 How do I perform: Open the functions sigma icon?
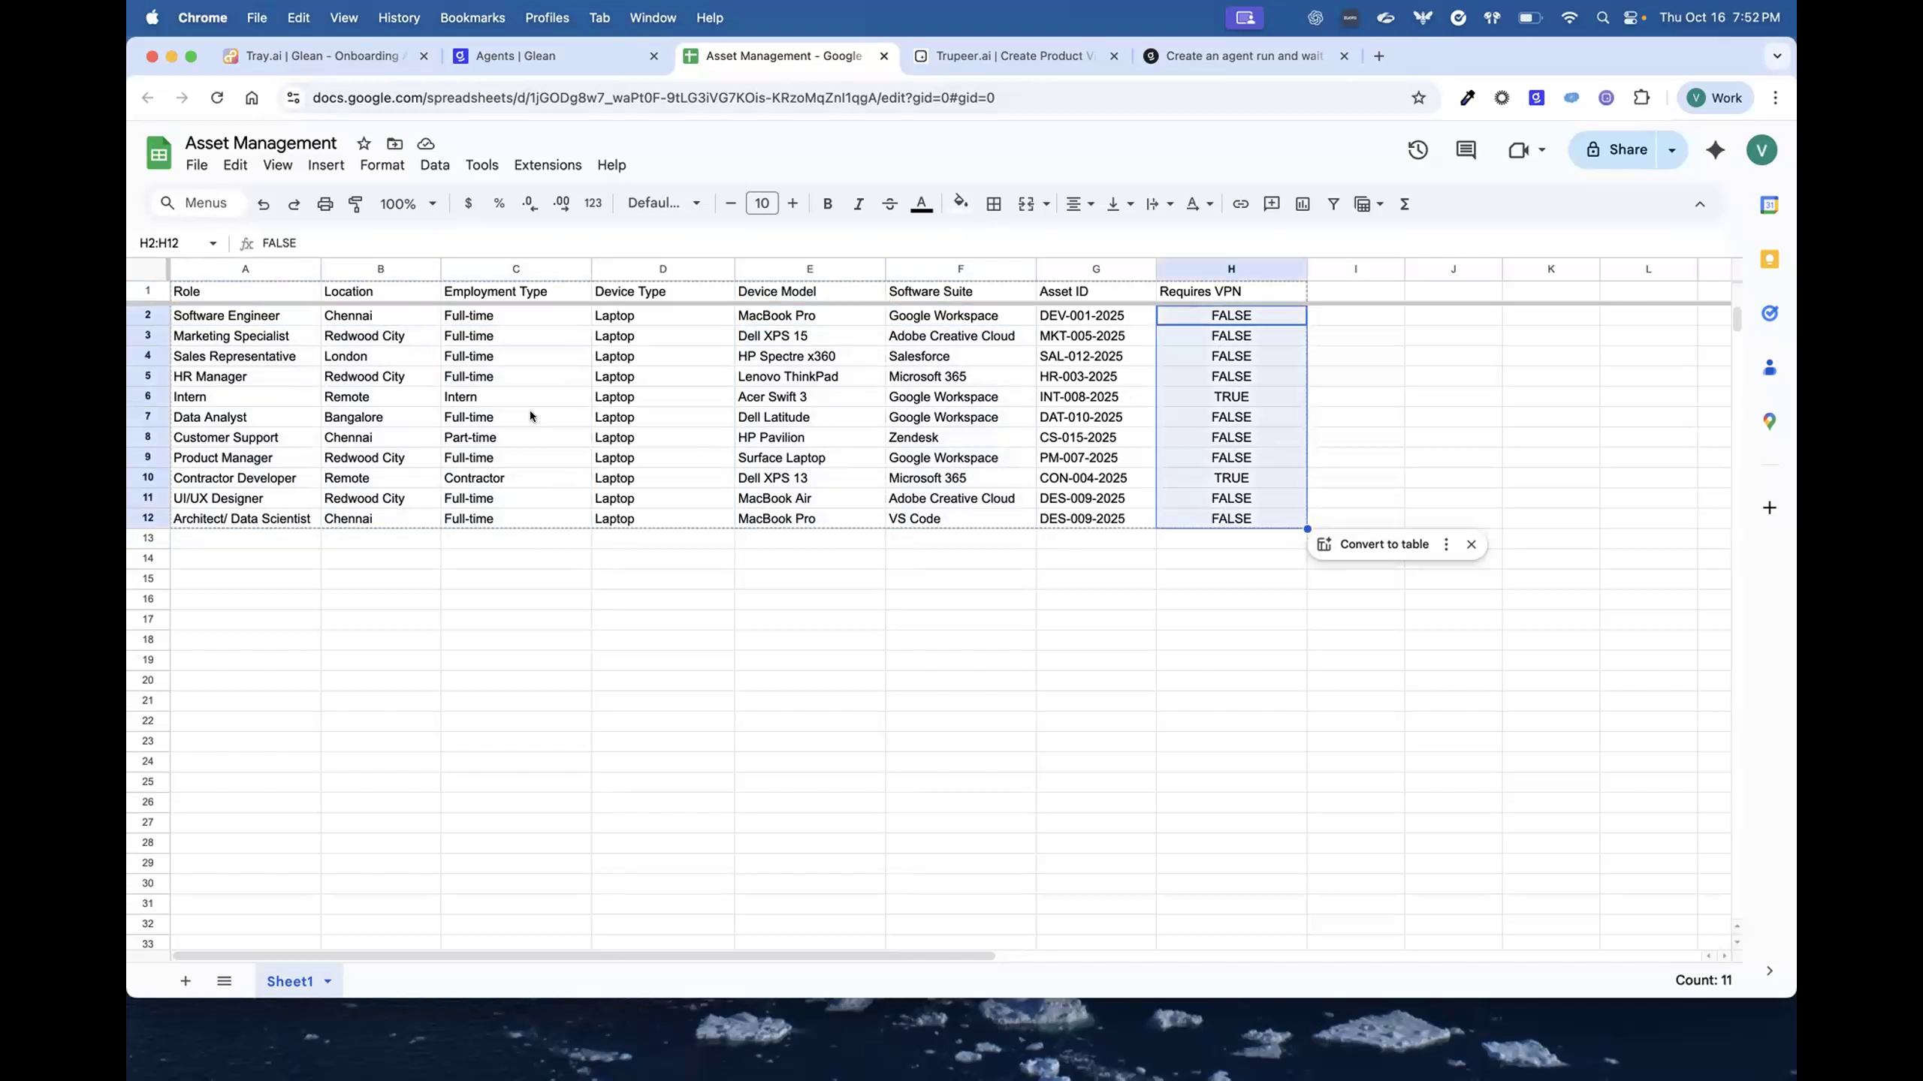(x=1404, y=203)
